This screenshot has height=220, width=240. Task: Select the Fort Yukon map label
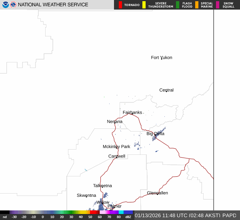pos(161,58)
